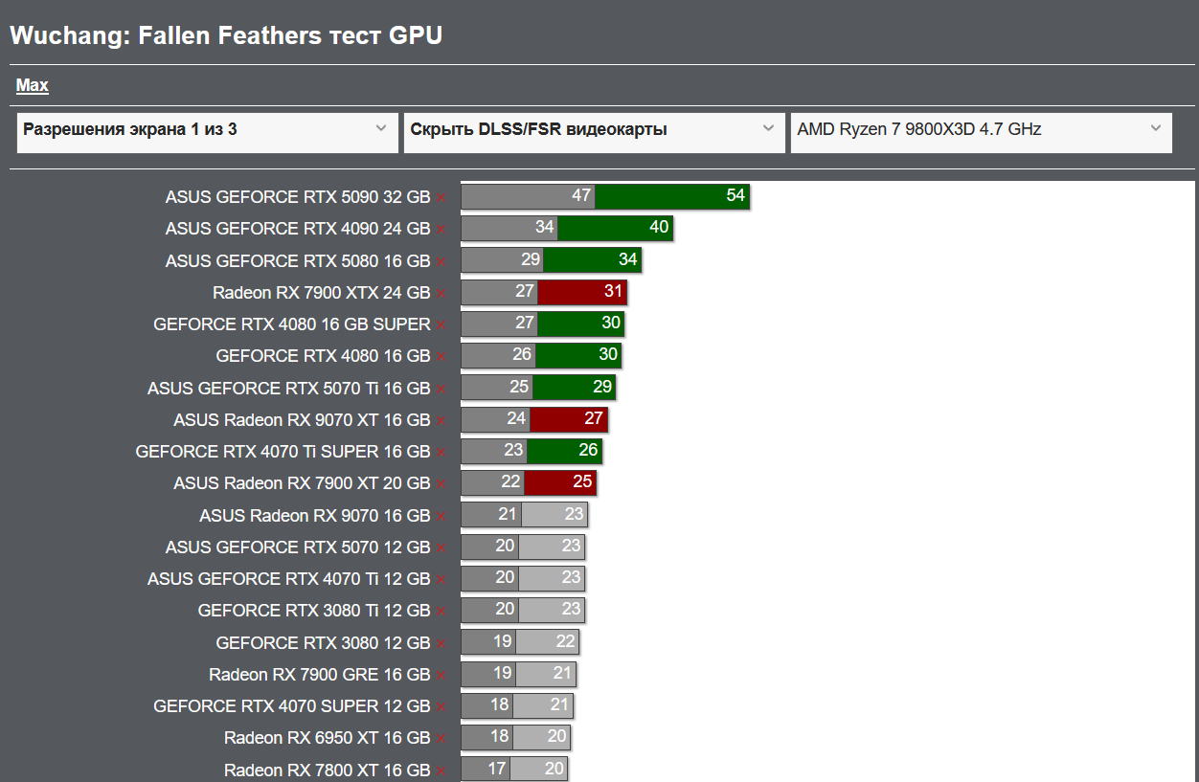The width and height of the screenshot is (1199, 782).
Task: Remove GEFORCE RTX 4070 Ti SUPER 16 GB row
Action: (441, 452)
